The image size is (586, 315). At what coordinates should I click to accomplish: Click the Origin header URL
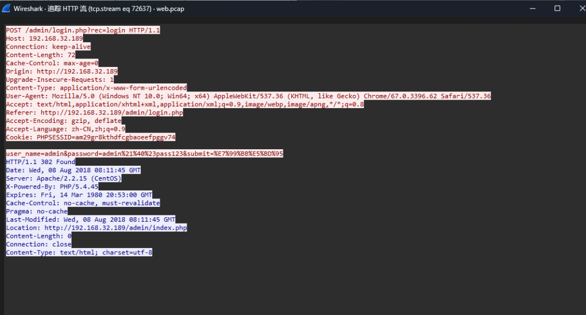pyautogui.click(x=77, y=71)
